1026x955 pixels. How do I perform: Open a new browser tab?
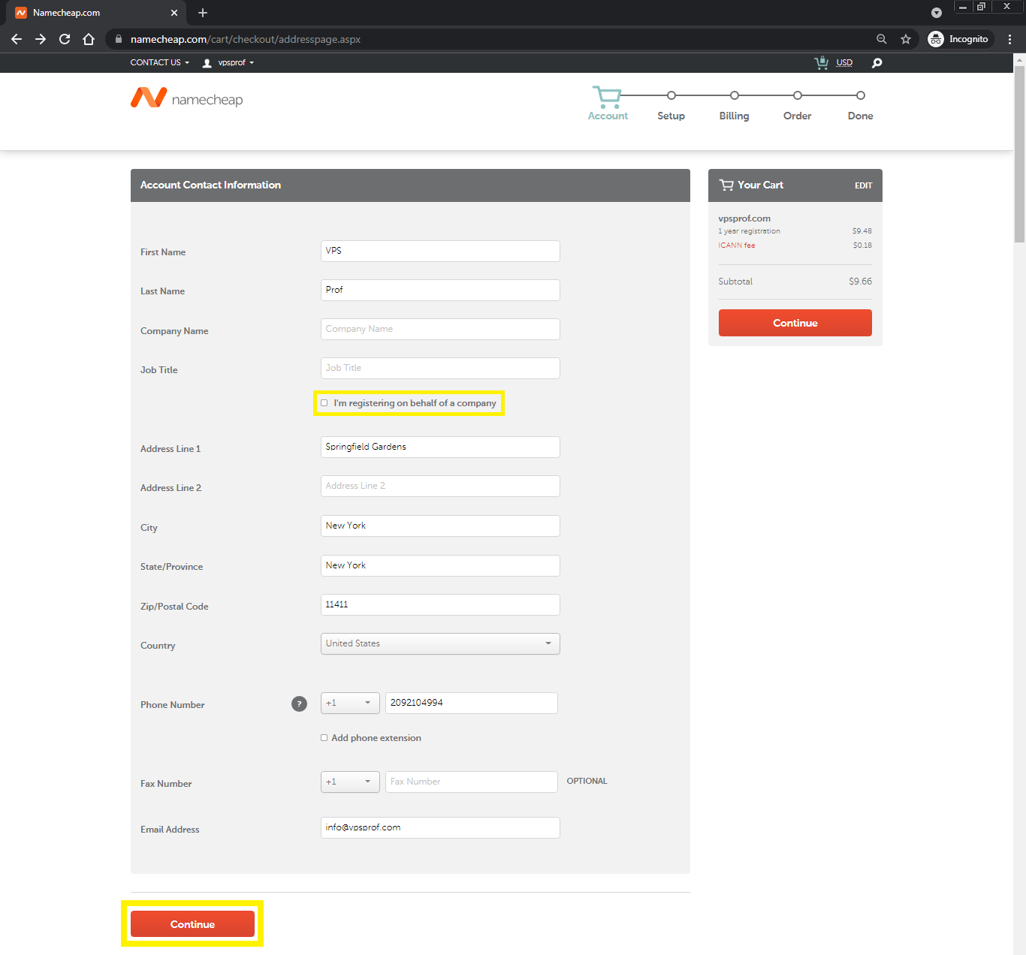(203, 13)
